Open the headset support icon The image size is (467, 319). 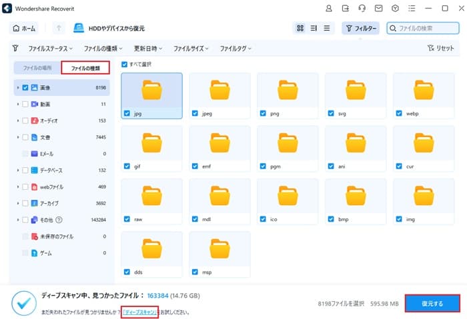[362, 8]
